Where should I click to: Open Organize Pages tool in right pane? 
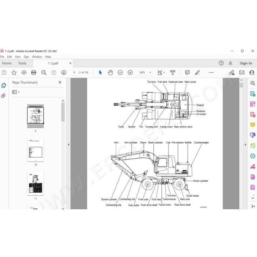253,104
